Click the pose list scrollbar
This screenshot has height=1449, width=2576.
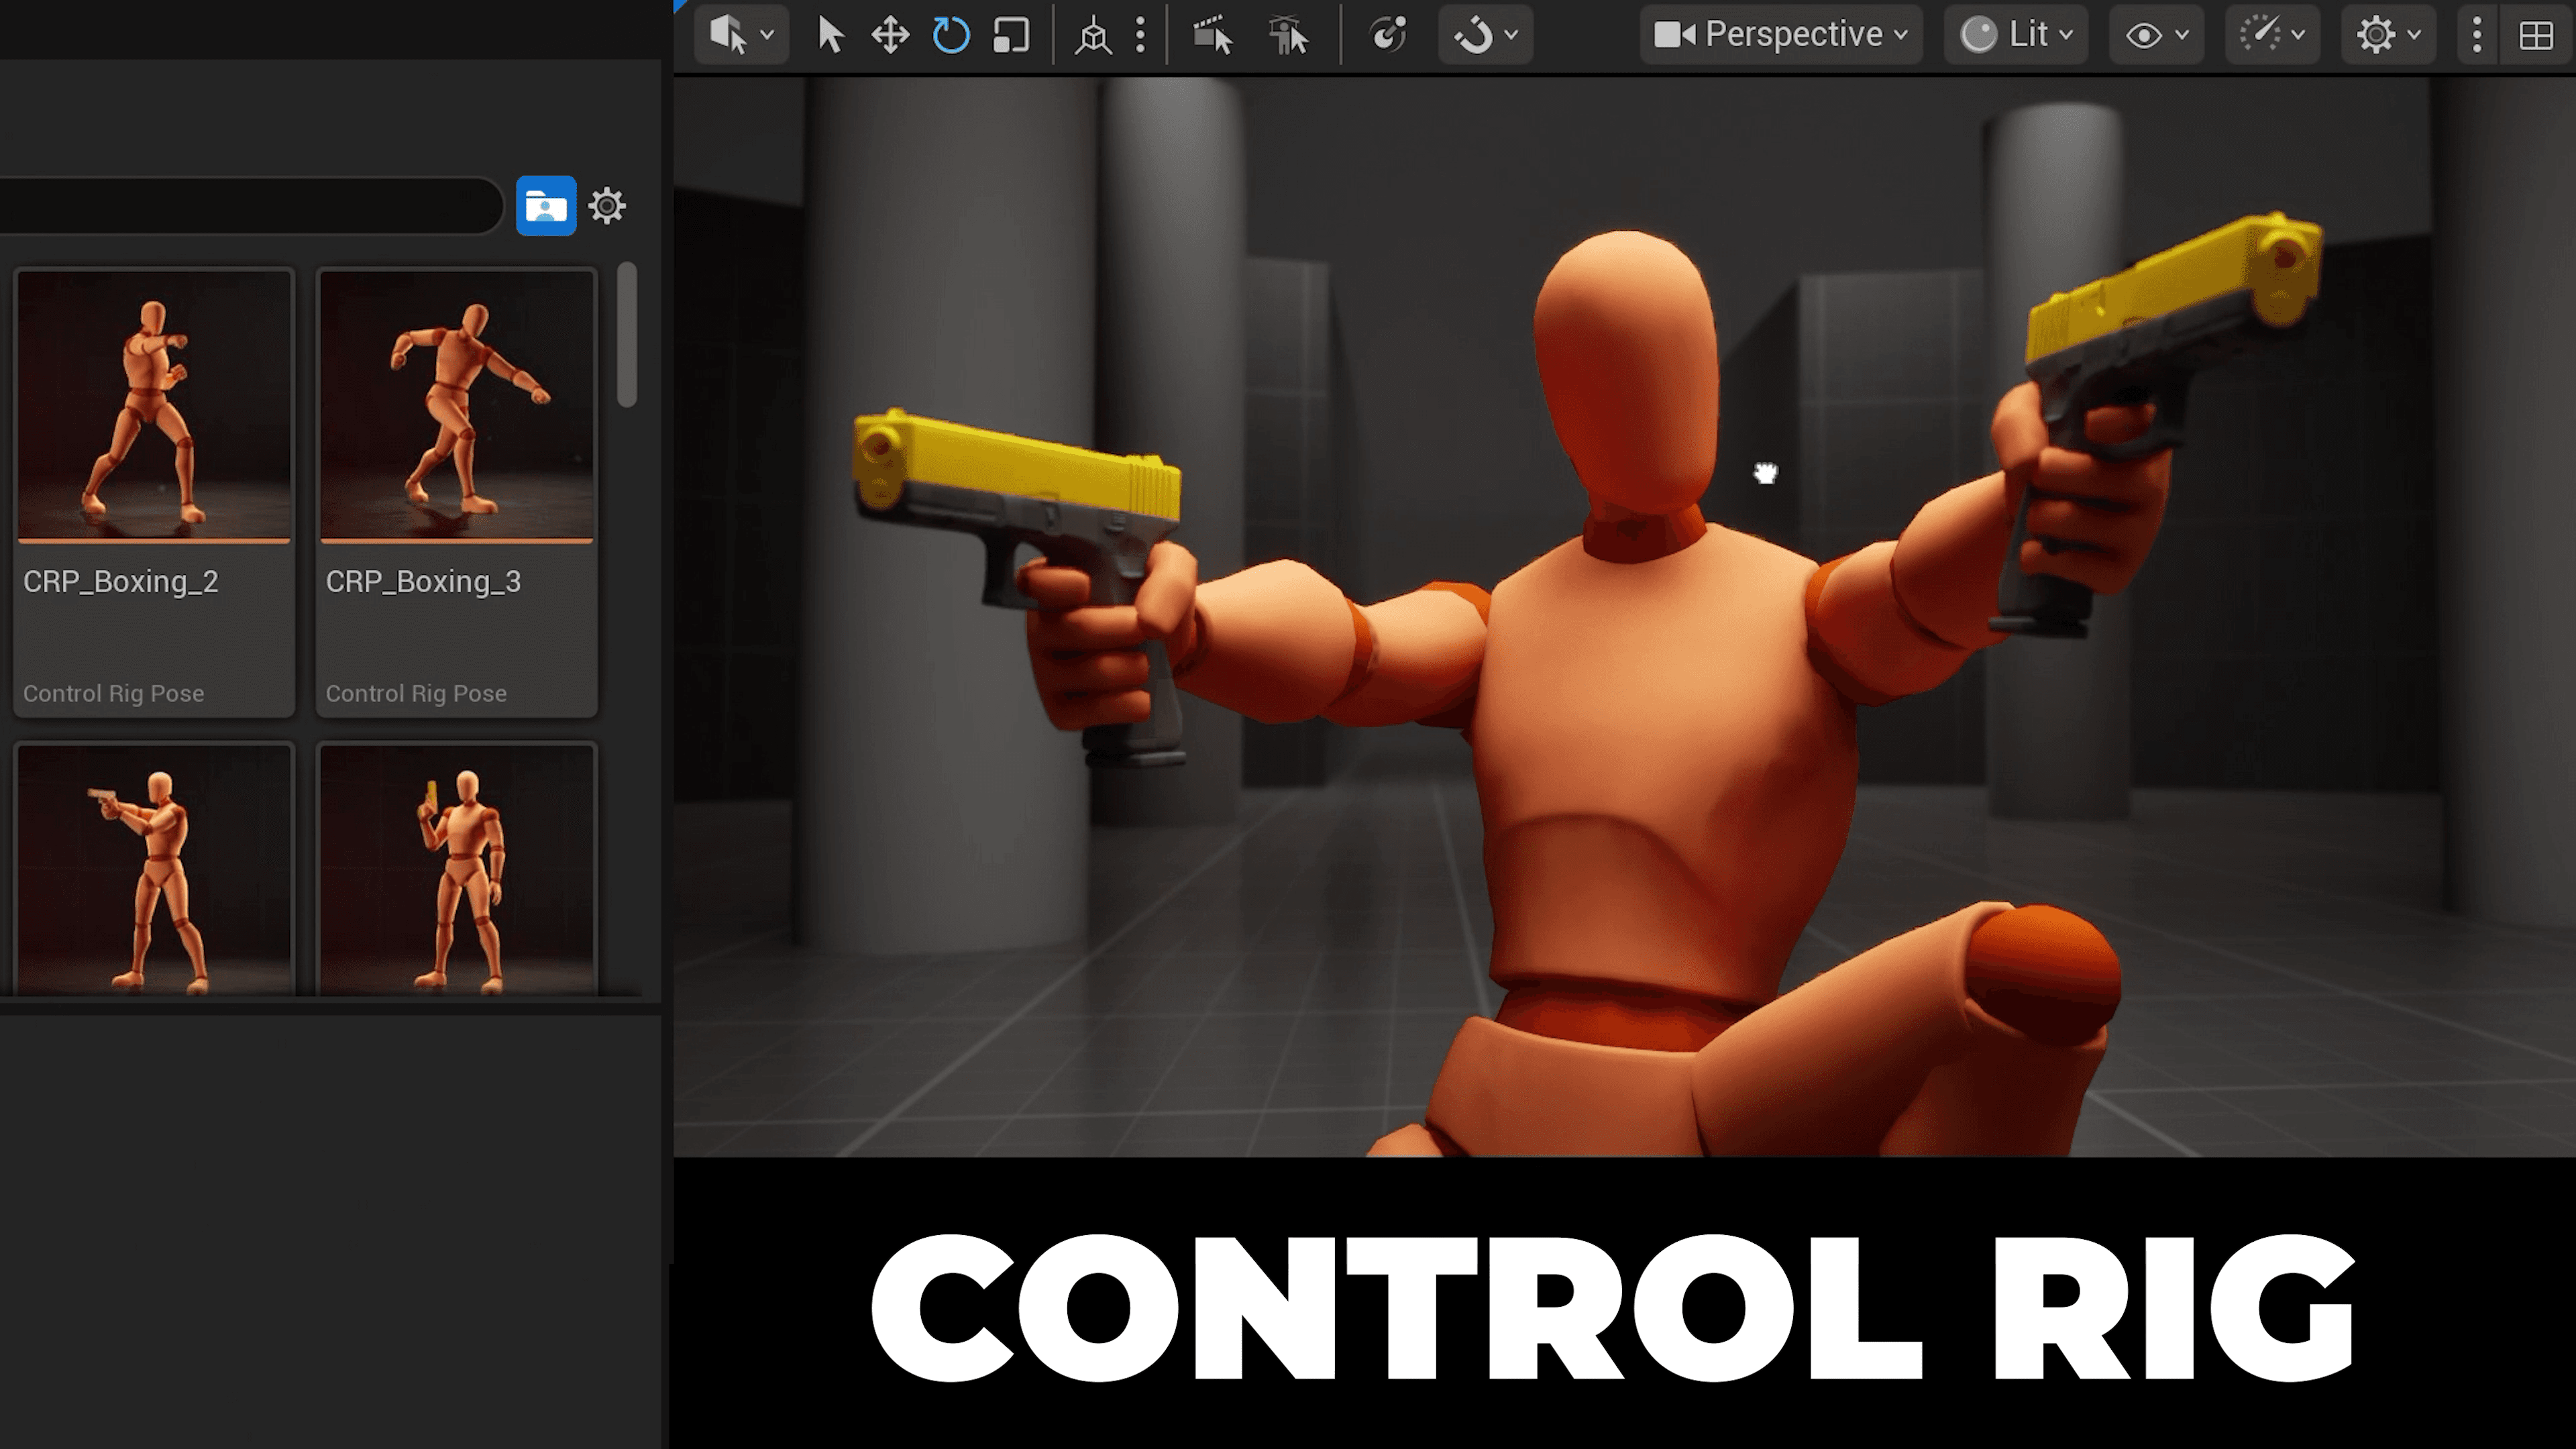(x=627, y=335)
